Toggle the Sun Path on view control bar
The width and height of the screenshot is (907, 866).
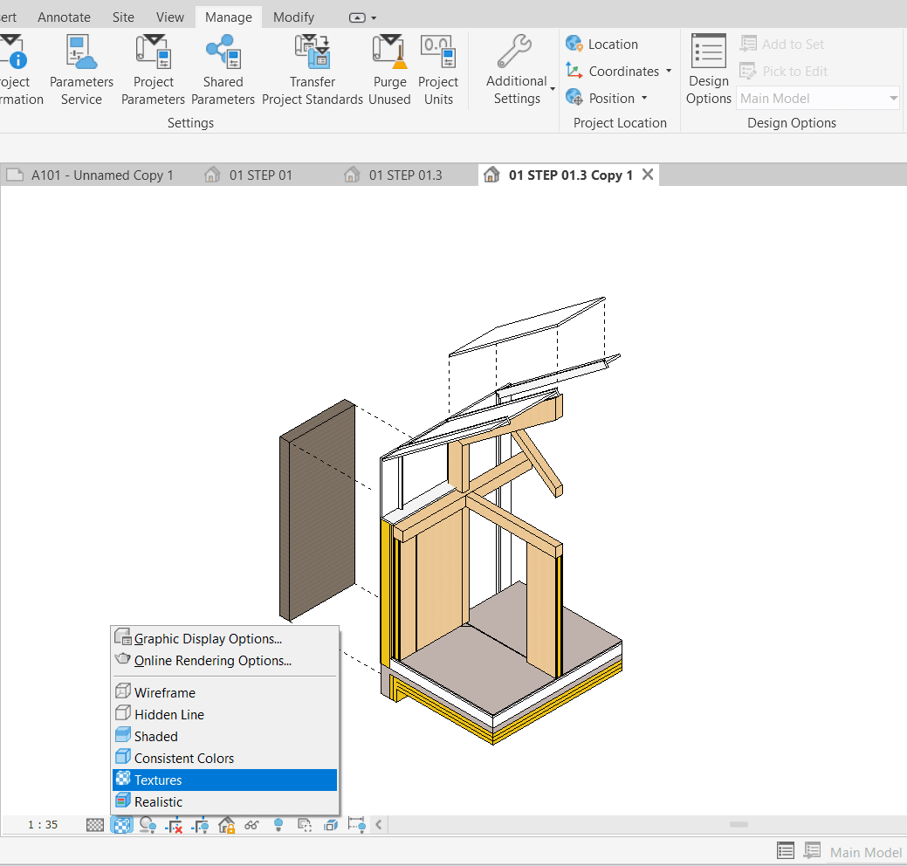pyautogui.click(x=148, y=824)
